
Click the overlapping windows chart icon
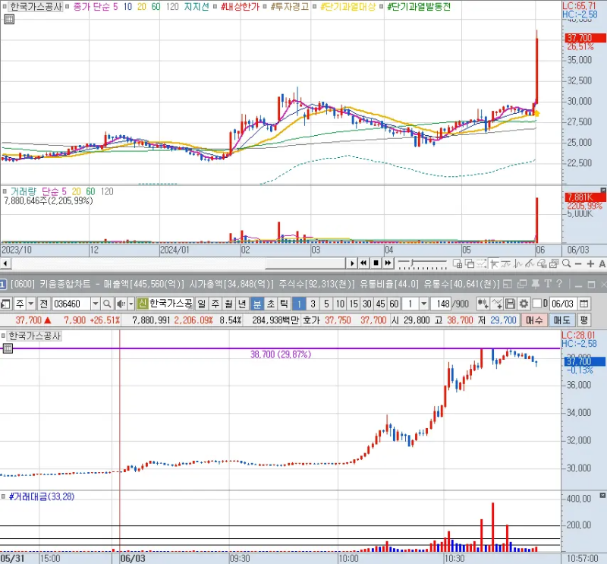[x=469, y=264]
